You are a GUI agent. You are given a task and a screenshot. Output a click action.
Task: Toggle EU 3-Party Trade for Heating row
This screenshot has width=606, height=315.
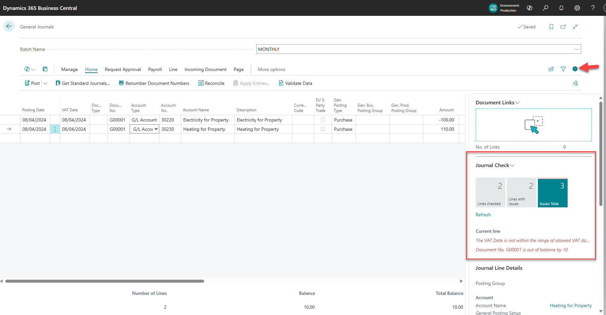tap(323, 129)
